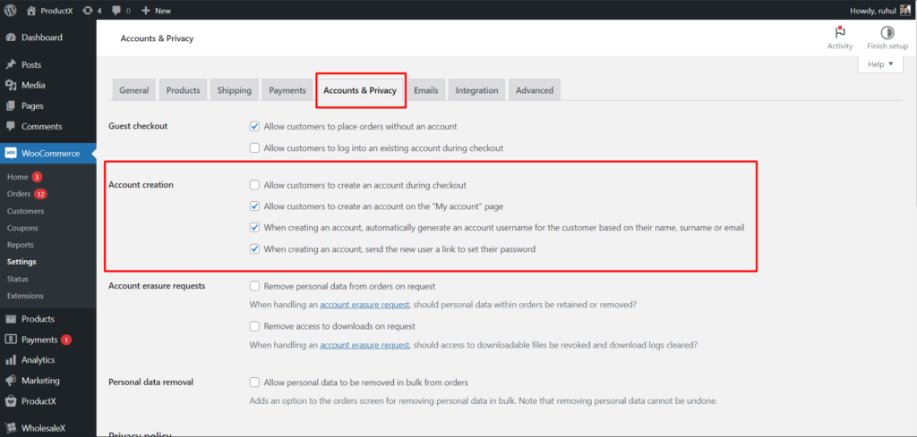Expand the Help dropdown

(880, 64)
